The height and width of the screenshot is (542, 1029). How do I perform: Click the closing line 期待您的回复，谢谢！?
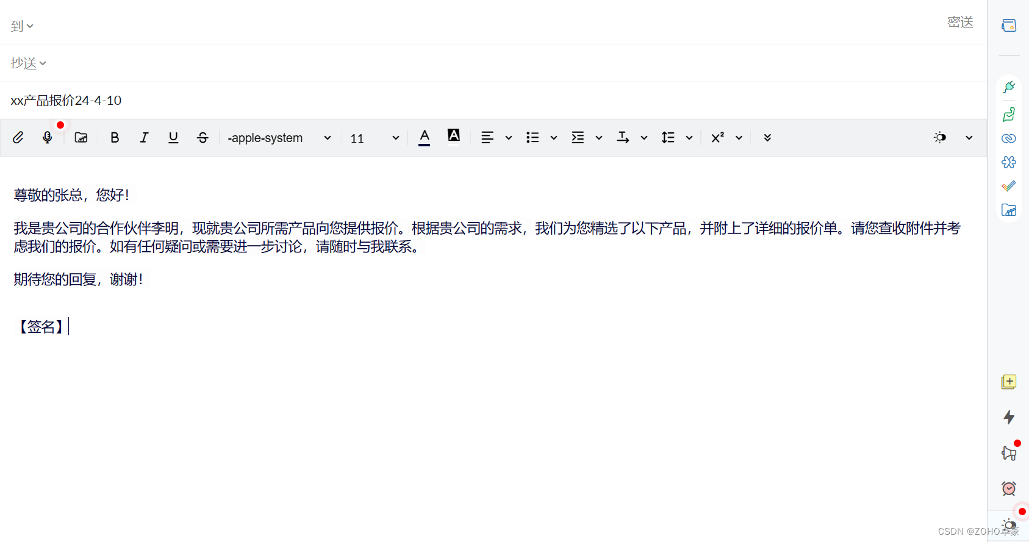pyautogui.click(x=79, y=279)
